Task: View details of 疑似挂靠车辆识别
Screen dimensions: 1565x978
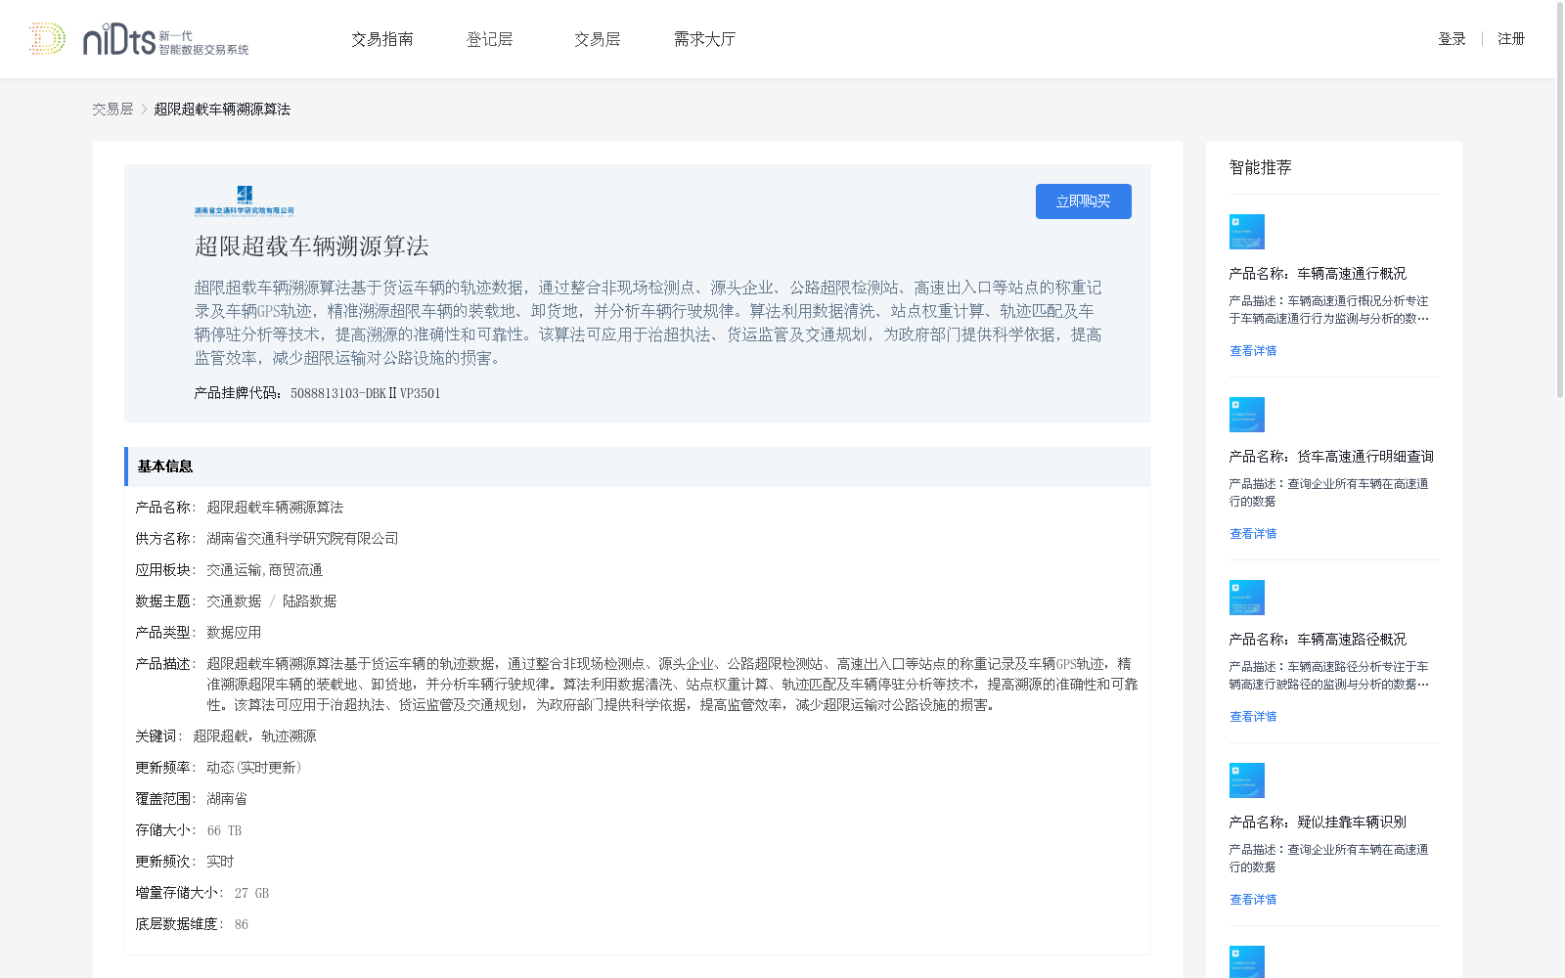Action: [x=1253, y=900]
